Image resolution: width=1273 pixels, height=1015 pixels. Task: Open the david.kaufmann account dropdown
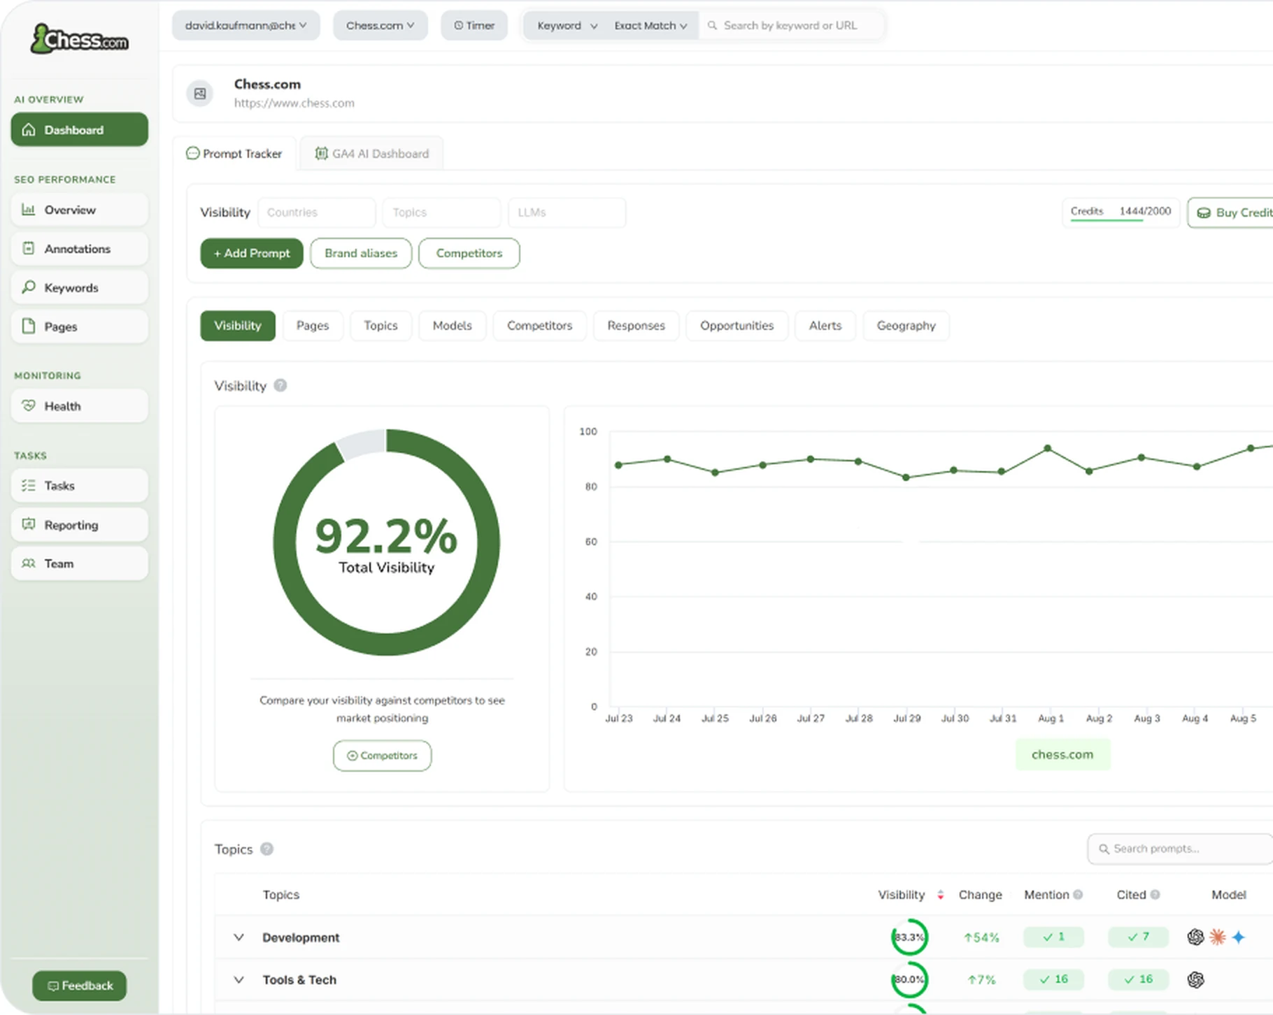point(246,25)
